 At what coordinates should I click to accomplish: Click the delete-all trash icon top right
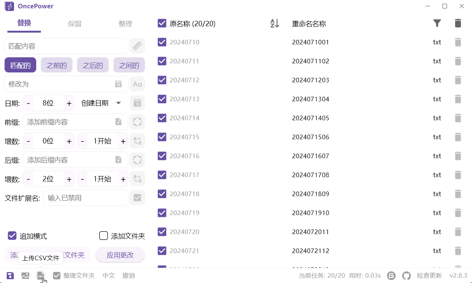(458, 23)
